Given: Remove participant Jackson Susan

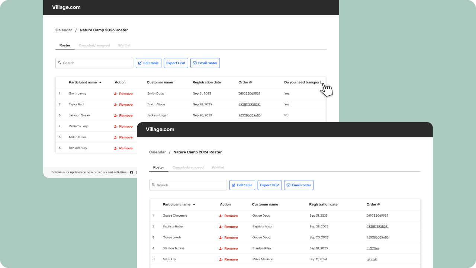Looking at the screenshot, I should click(123, 115).
